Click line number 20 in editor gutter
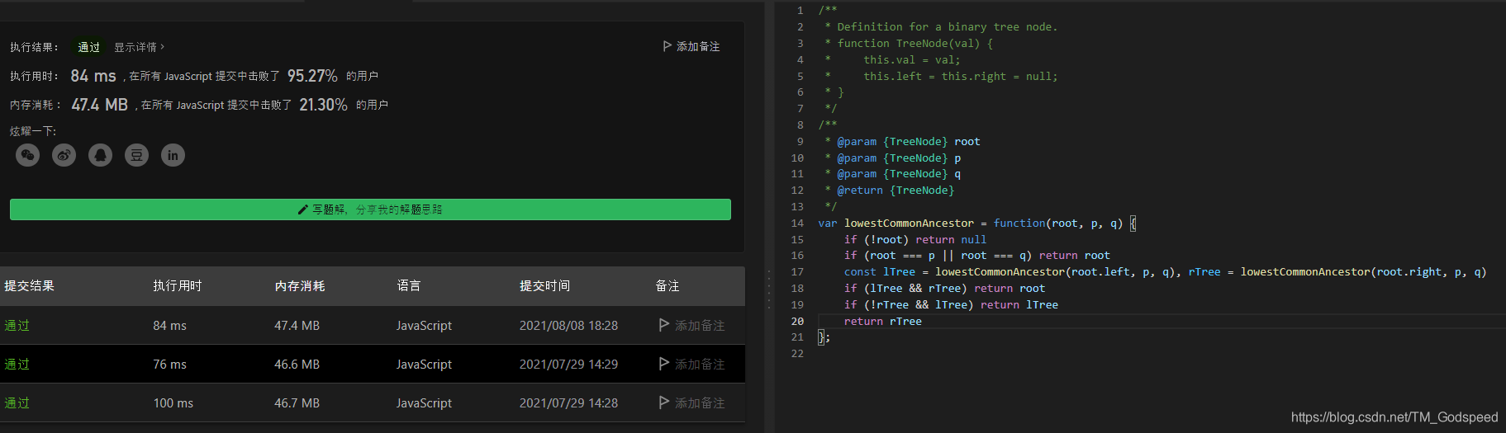 (797, 321)
